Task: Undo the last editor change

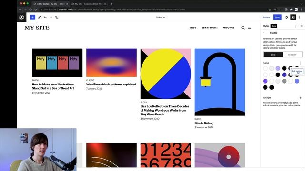Action: [45, 17]
